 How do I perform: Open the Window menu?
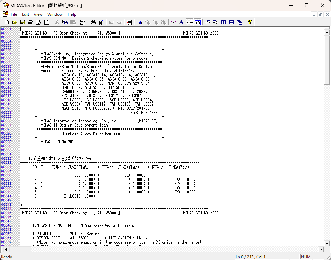tap(55, 14)
